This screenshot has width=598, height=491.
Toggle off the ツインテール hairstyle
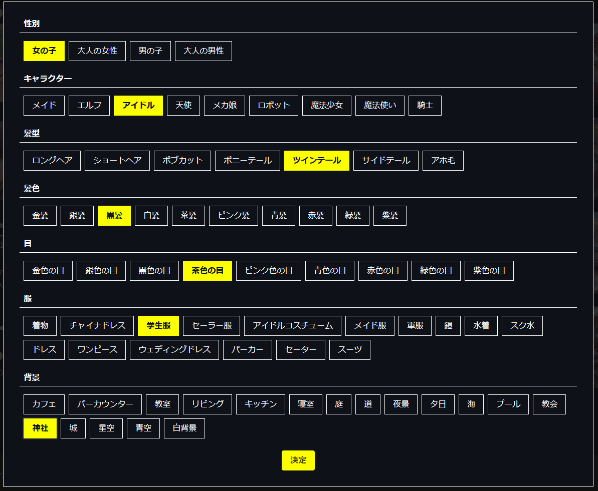tap(317, 161)
